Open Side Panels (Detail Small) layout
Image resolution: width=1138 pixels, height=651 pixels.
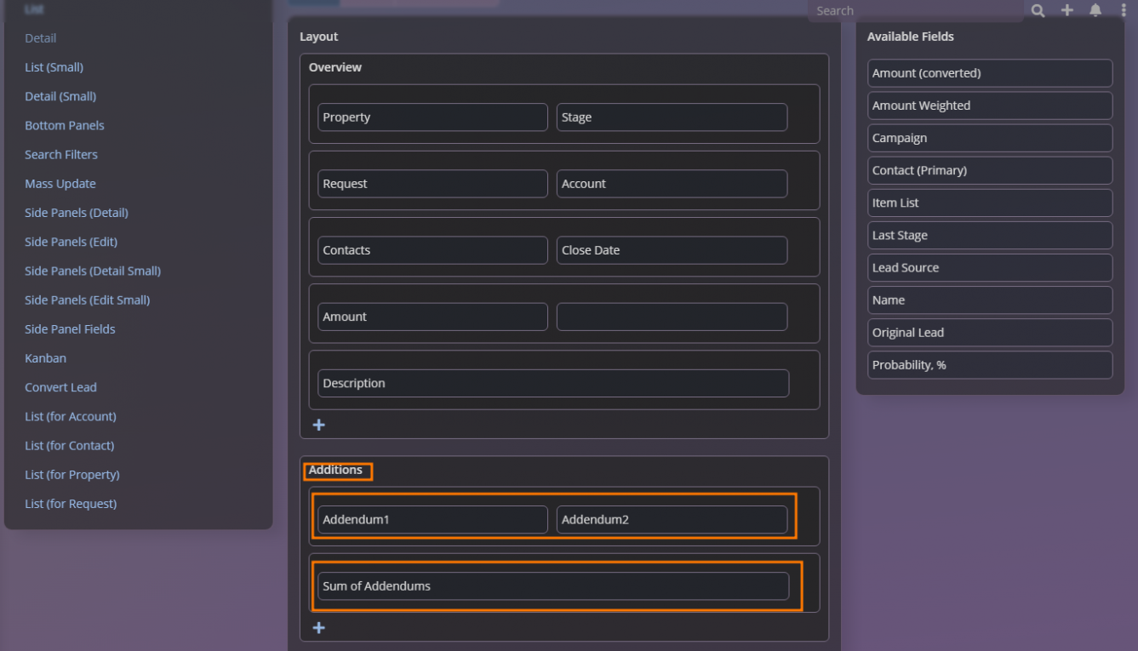pos(93,271)
